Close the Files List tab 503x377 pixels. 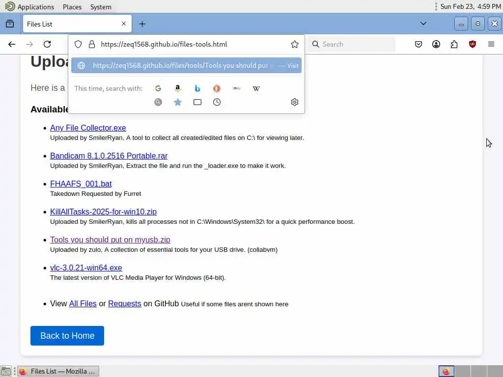click(124, 24)
